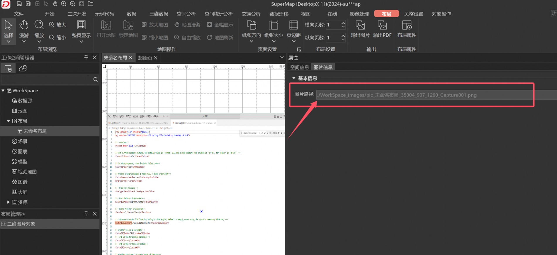Choose the 缩放 zoom tool

(39, 29)
